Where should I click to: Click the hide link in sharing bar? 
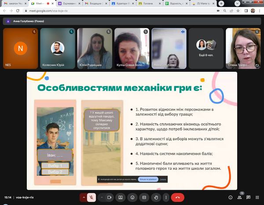163,179
